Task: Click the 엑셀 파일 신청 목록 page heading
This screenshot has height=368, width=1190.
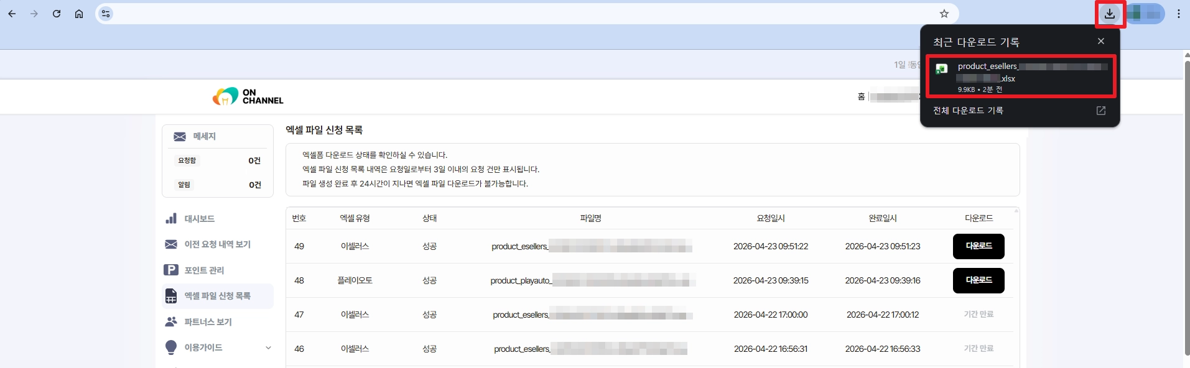Action: [x=324, y=130]
